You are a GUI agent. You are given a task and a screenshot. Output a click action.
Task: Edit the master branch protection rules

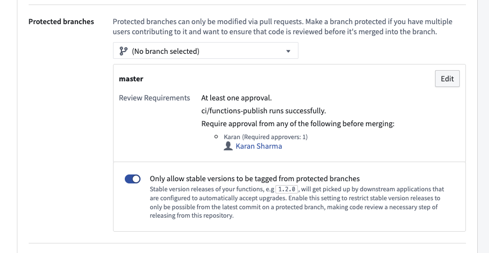pos(447,79)
